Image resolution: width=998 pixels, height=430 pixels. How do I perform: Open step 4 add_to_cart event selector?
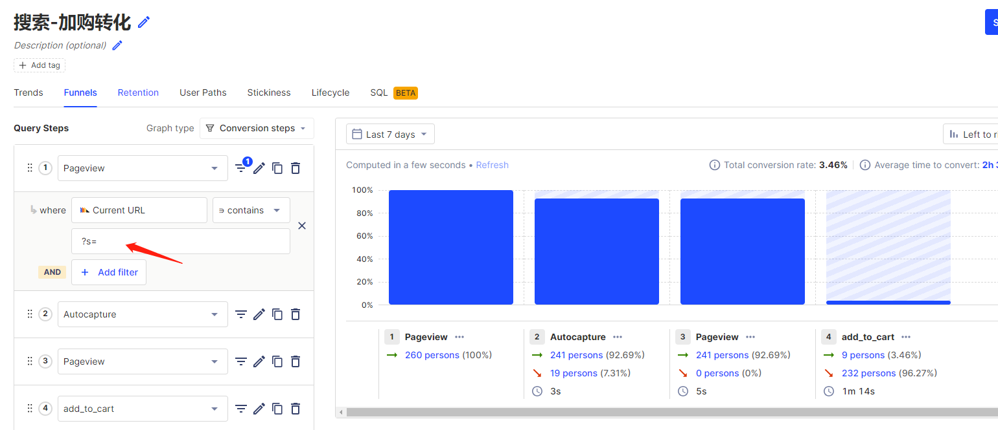coord(143,409)
